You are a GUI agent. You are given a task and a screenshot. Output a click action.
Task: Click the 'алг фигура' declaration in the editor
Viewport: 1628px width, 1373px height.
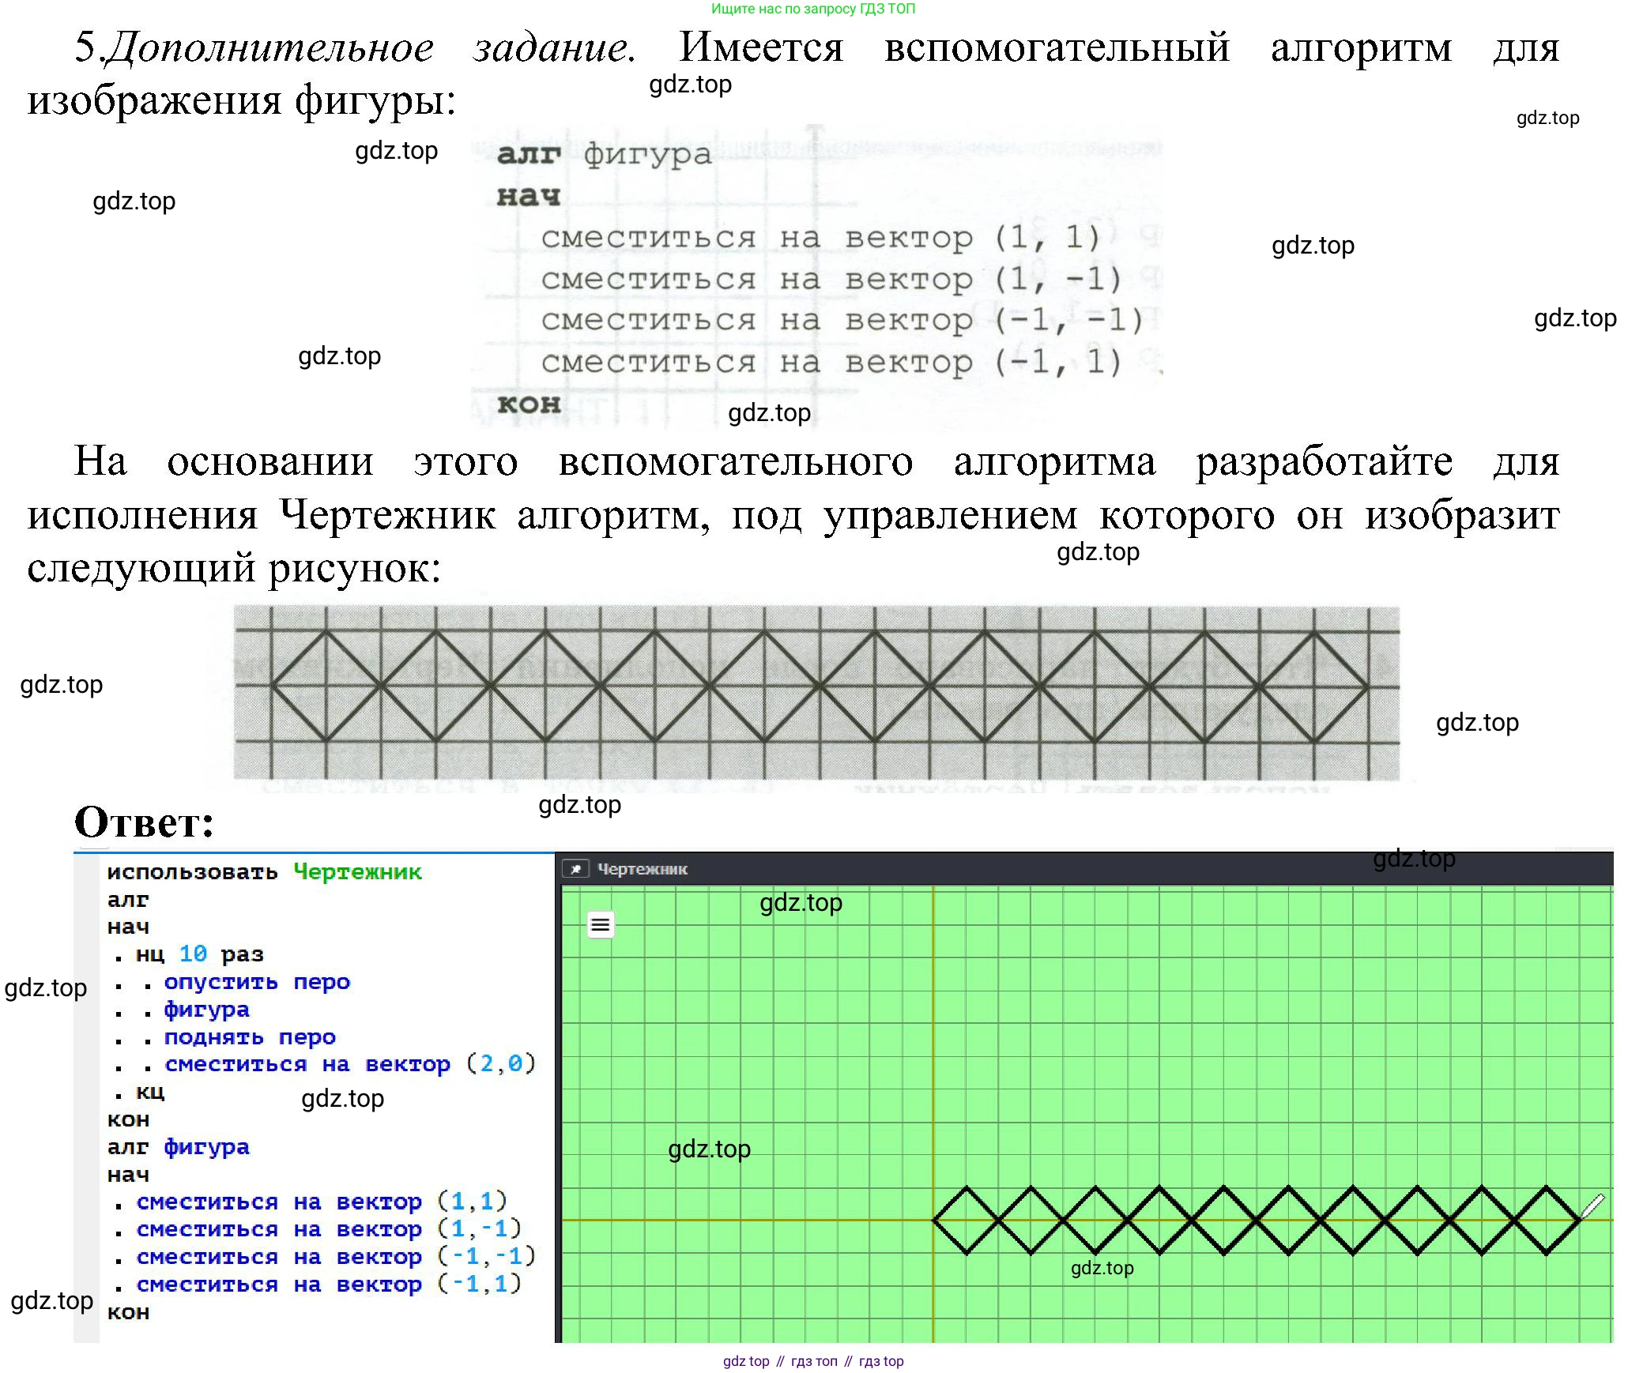[x=178, y=1147]
